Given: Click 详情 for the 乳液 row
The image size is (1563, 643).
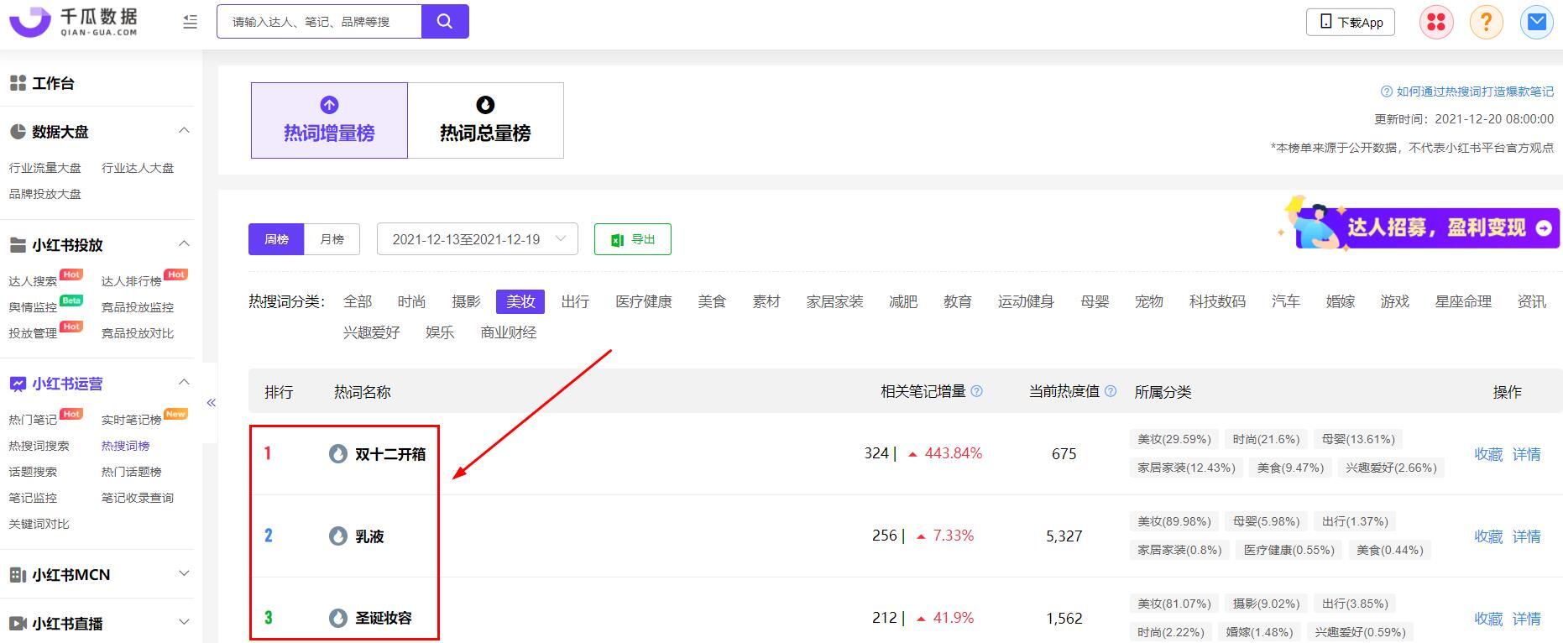Looking at the screenshot, I should point(1526,536).
